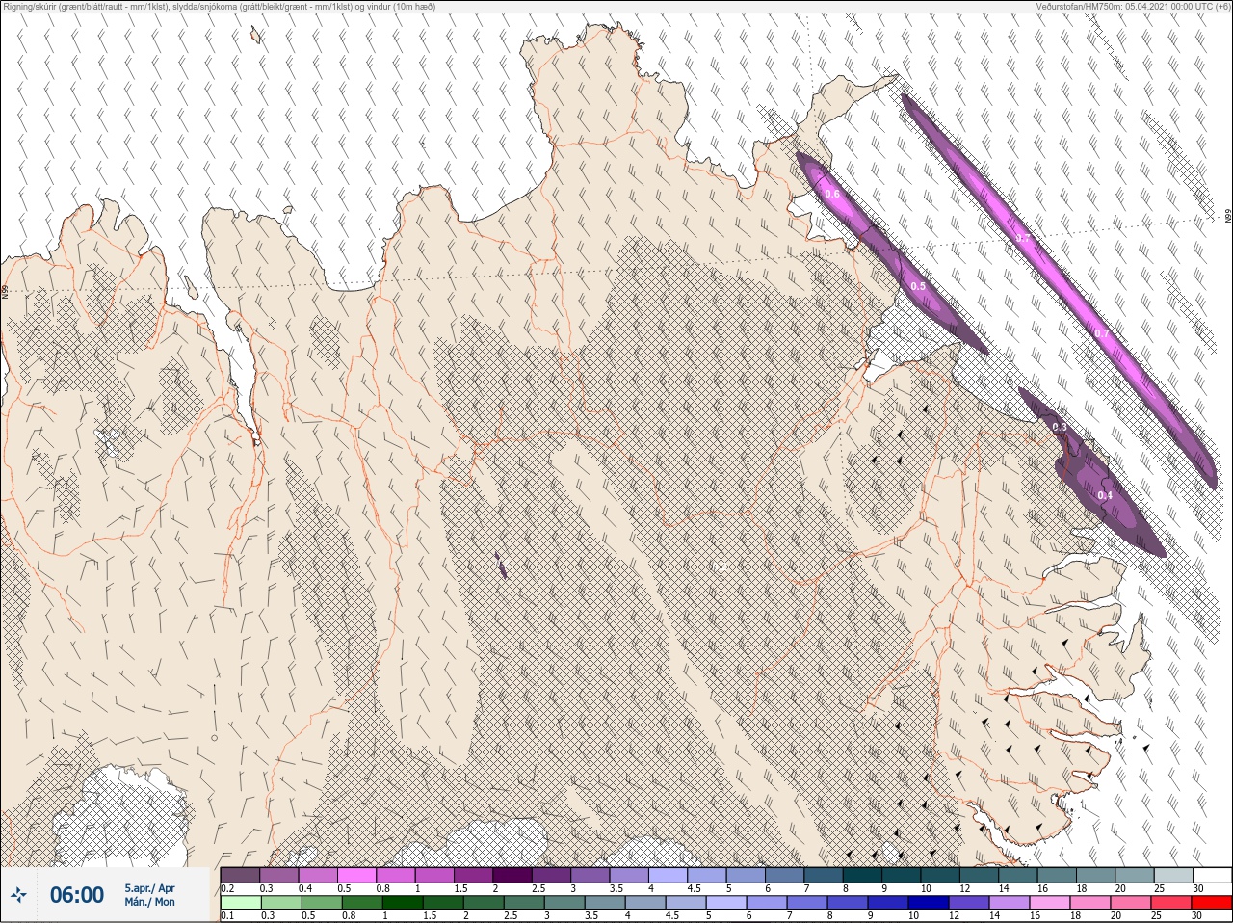Click dark teal 10 swatch in snow legend
Screen dimensions: 1233x923
[x=940, y=876]
